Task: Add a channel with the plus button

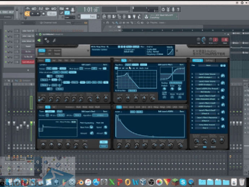Action: pos(28,70)
